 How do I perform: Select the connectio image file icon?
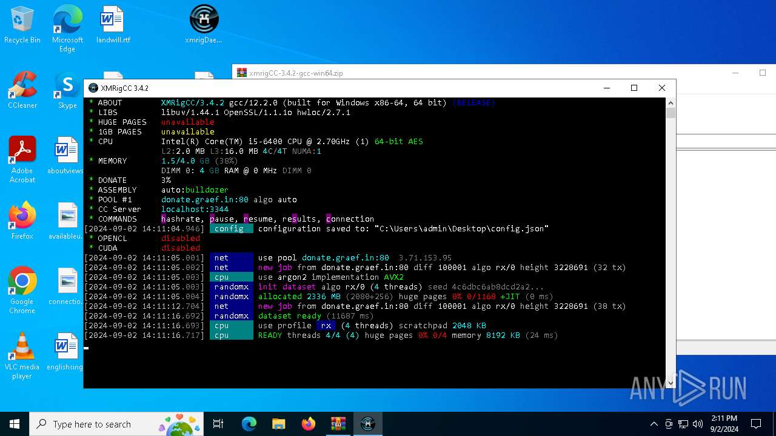[65, 287]
